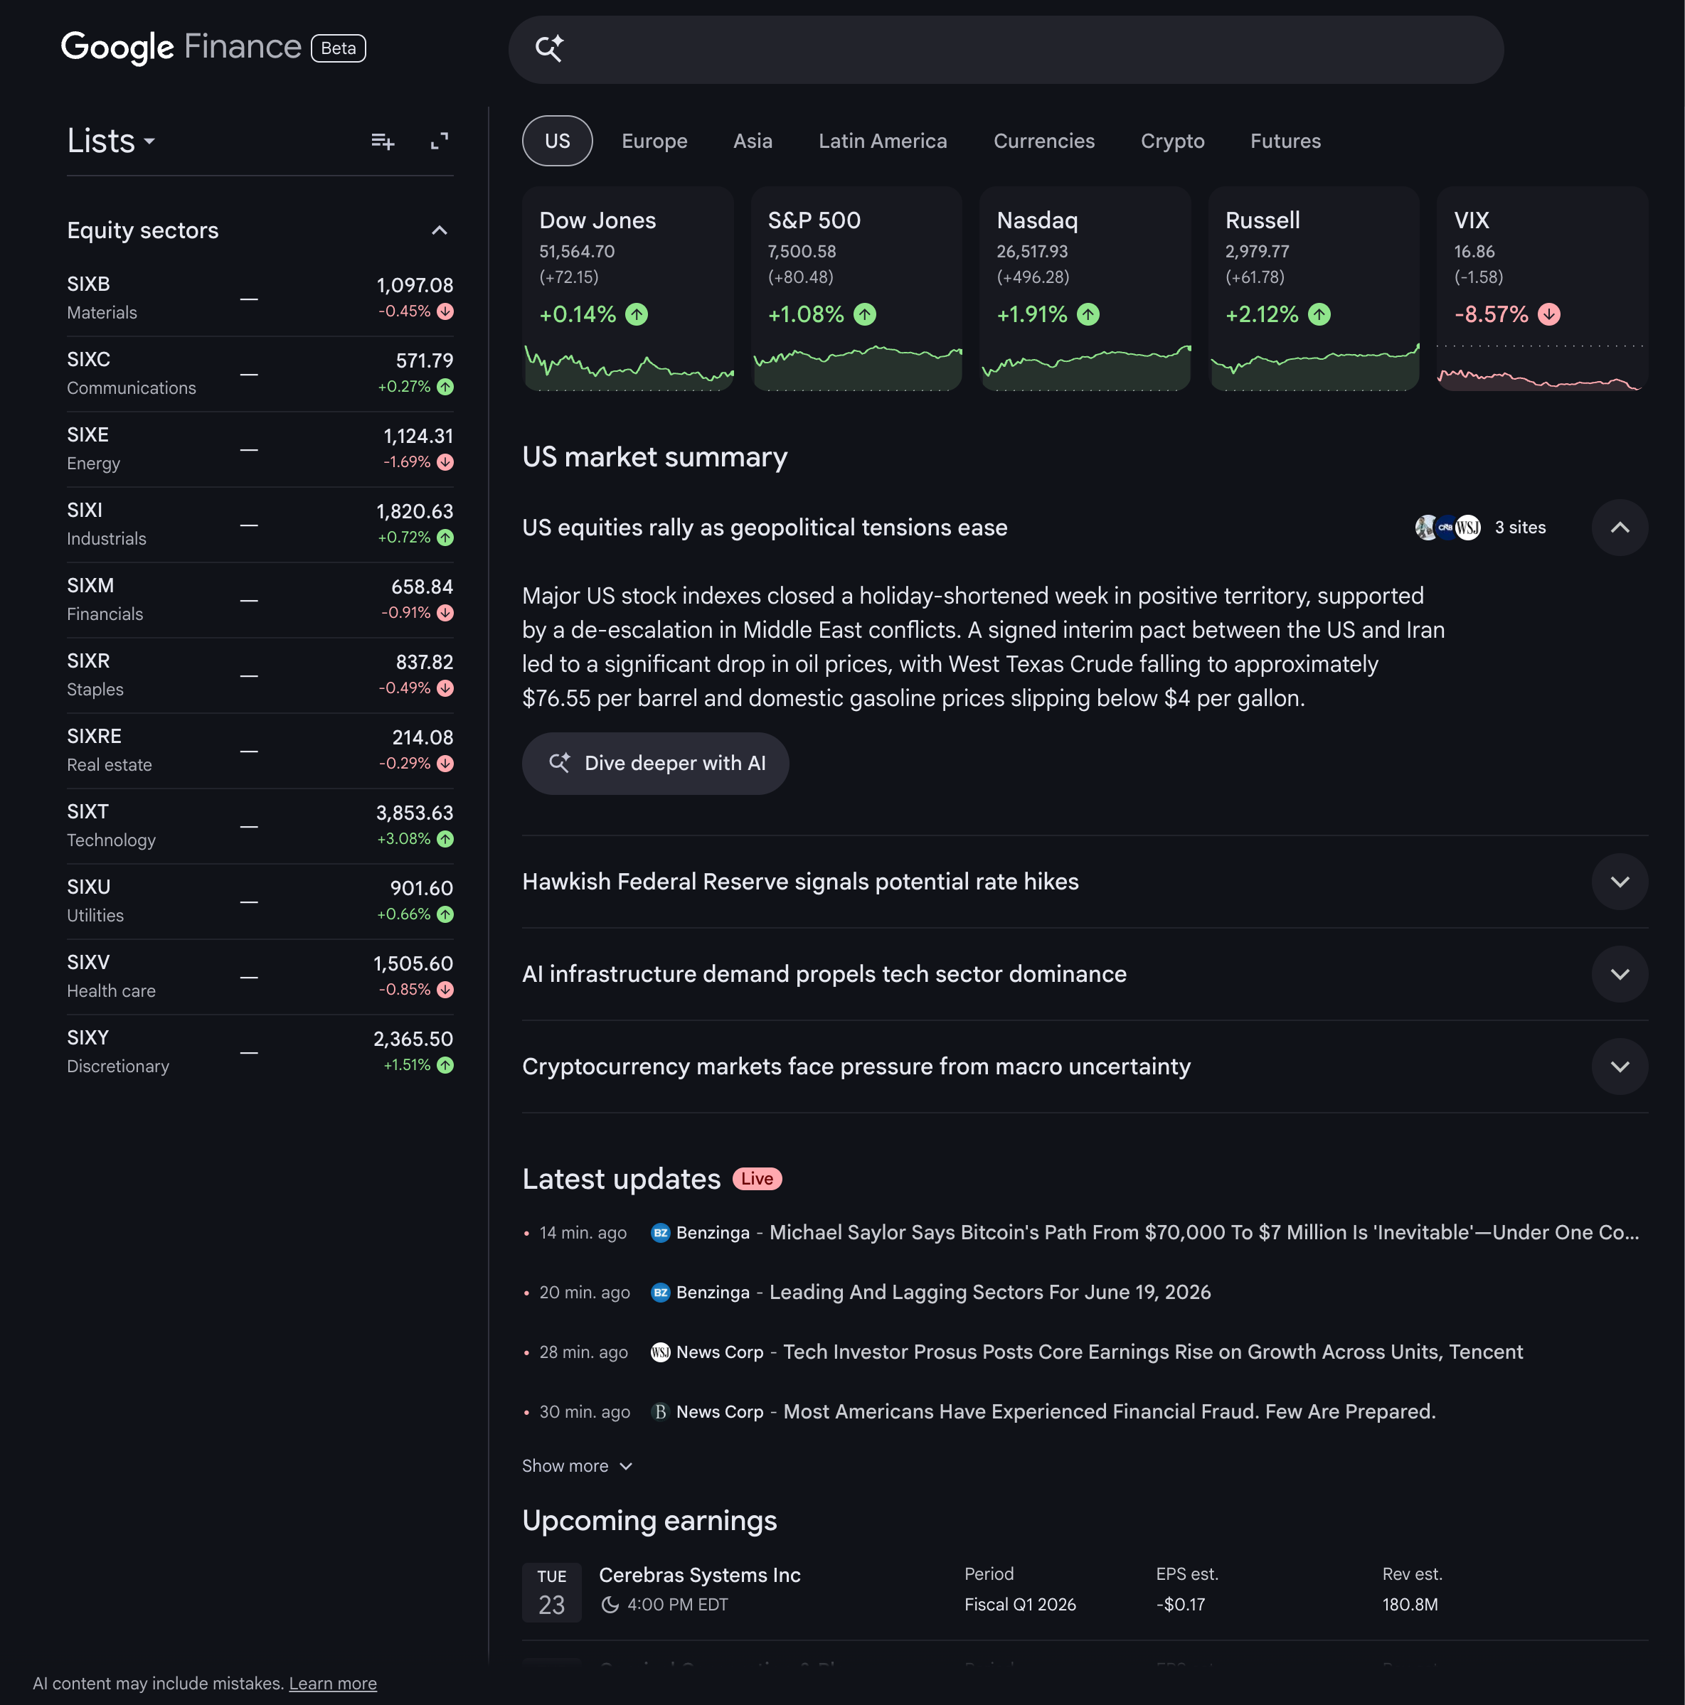Click the after-hours moon icon for Cerebras earnings

(x=610, y=1605)
